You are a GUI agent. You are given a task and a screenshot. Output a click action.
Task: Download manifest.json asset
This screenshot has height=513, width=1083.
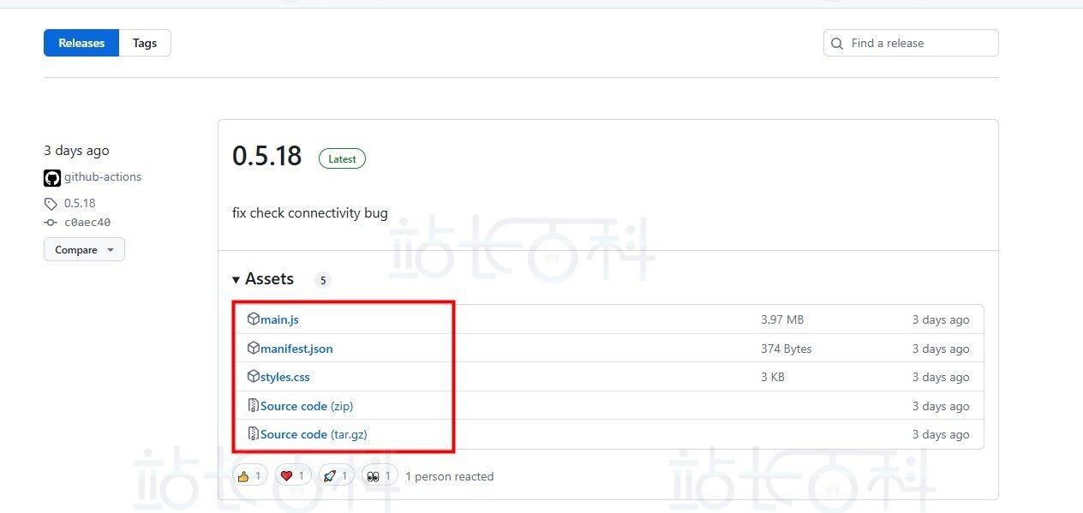[x=296, y=349]
